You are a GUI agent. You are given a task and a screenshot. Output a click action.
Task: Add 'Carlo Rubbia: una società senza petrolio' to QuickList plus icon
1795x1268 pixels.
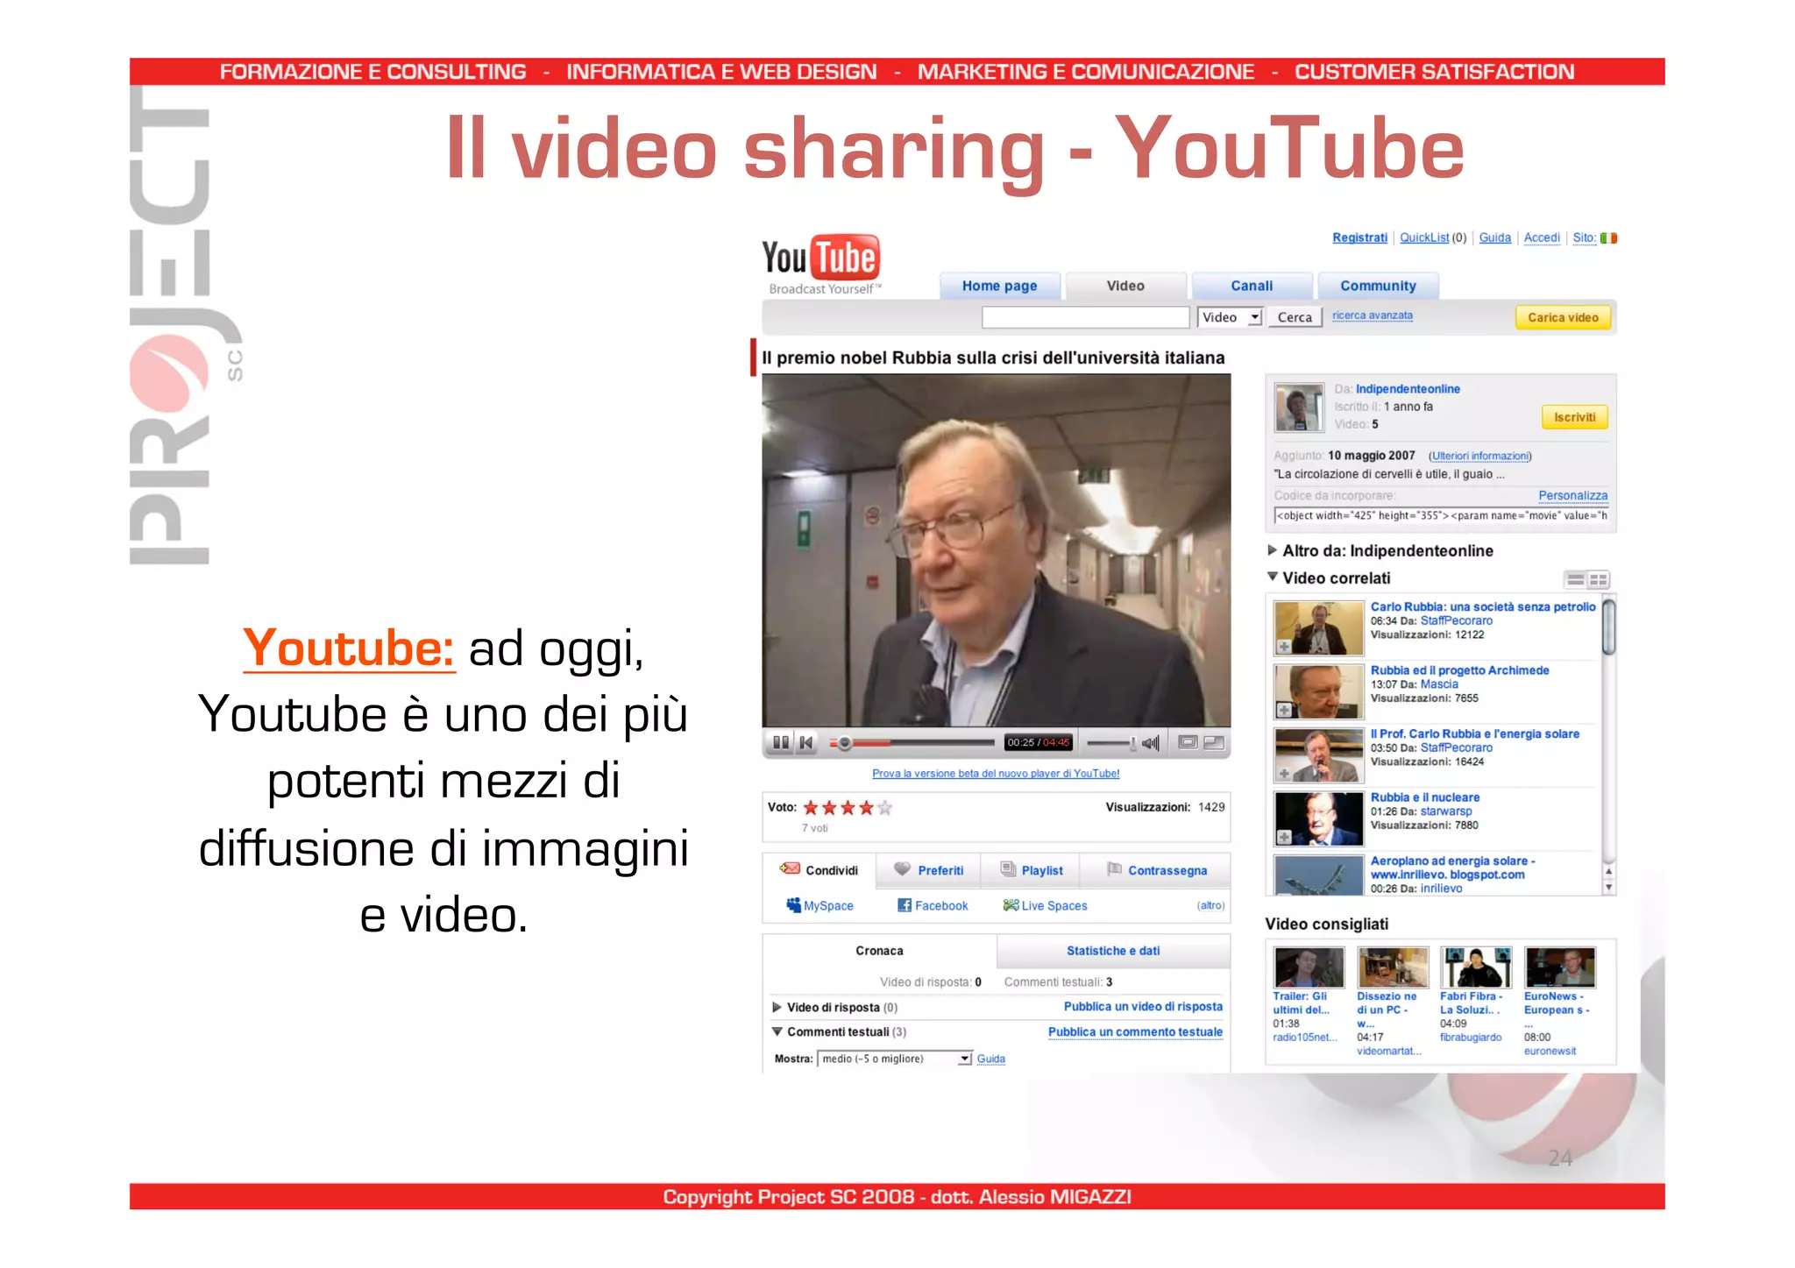point(1284,647)
